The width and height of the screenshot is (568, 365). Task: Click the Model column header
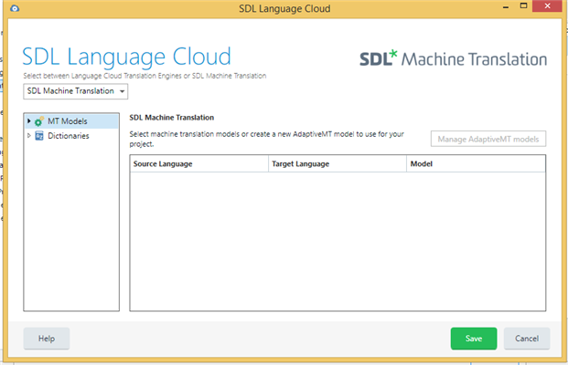point(476,163)
